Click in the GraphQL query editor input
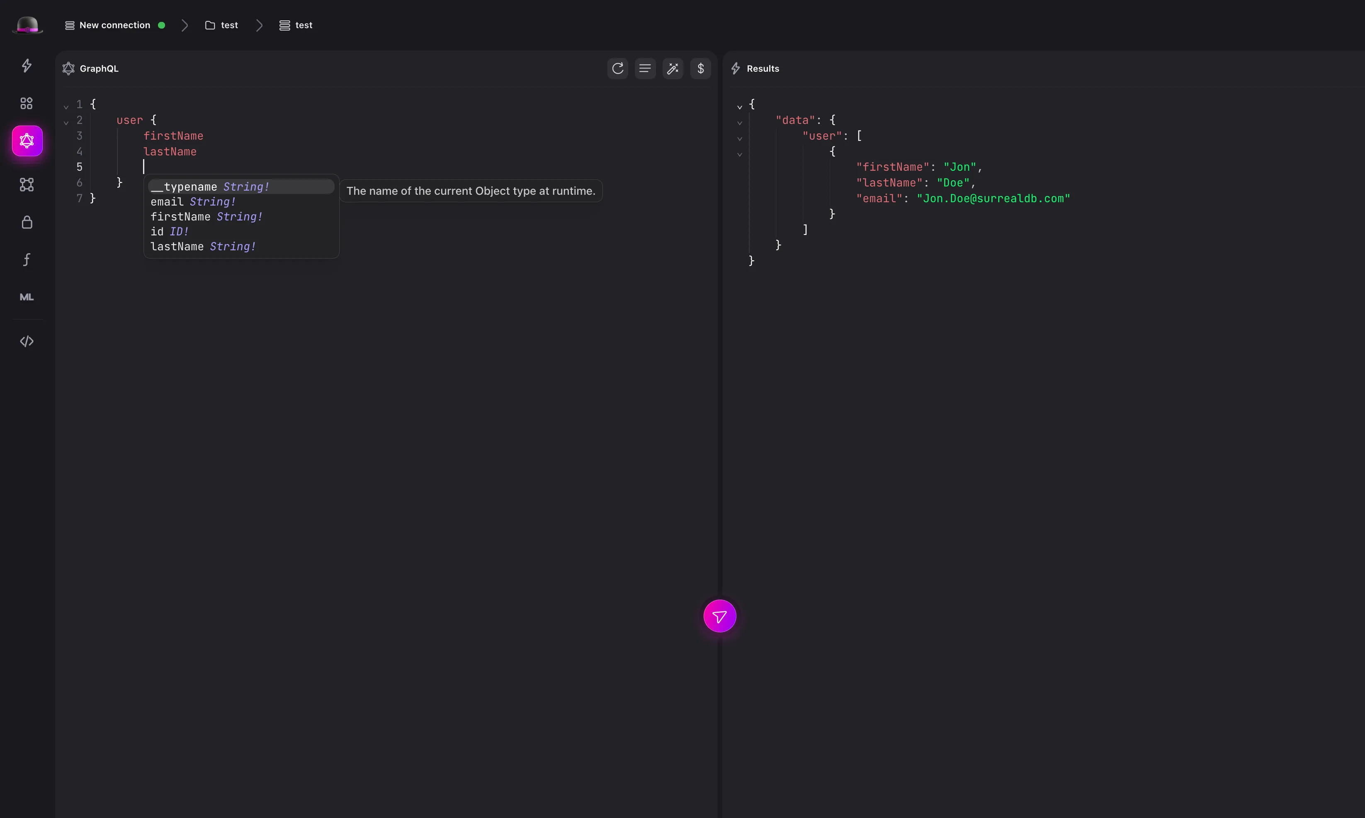This screenshot has height=818, width=1365. (144, 167)
